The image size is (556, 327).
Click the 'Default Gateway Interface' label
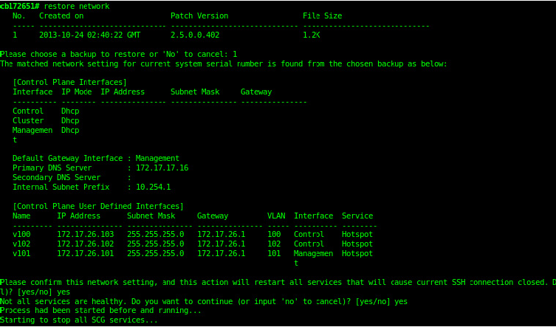pos(67,158)
